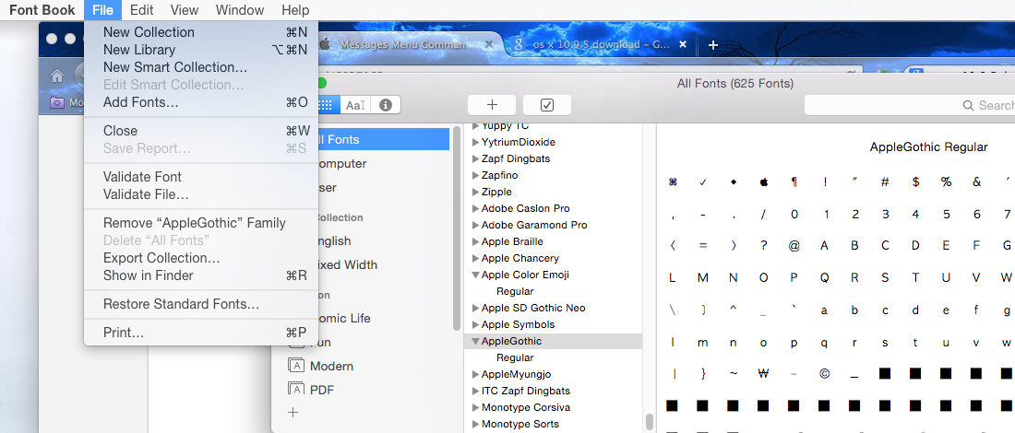
Task: Expand the Monotype Corsiva family
Action: [476, 408]
